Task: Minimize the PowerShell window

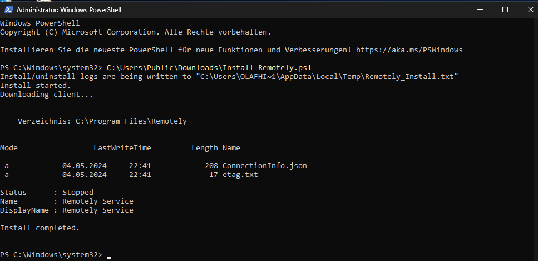Action: coord(480,9)
